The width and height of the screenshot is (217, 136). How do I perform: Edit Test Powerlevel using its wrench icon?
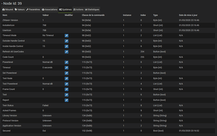tap(67, 84)
